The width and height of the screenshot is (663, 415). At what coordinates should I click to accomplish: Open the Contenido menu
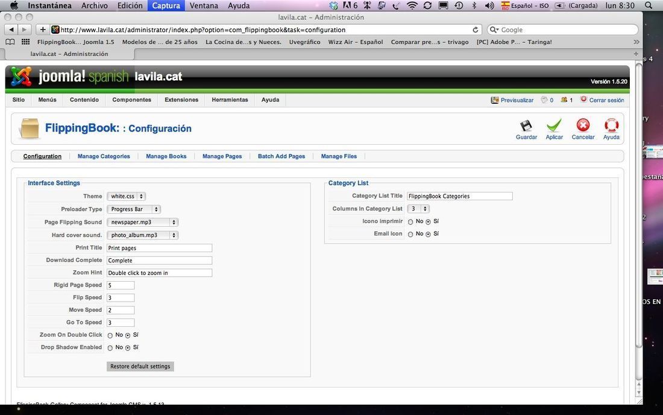click(x=84, y=100)
